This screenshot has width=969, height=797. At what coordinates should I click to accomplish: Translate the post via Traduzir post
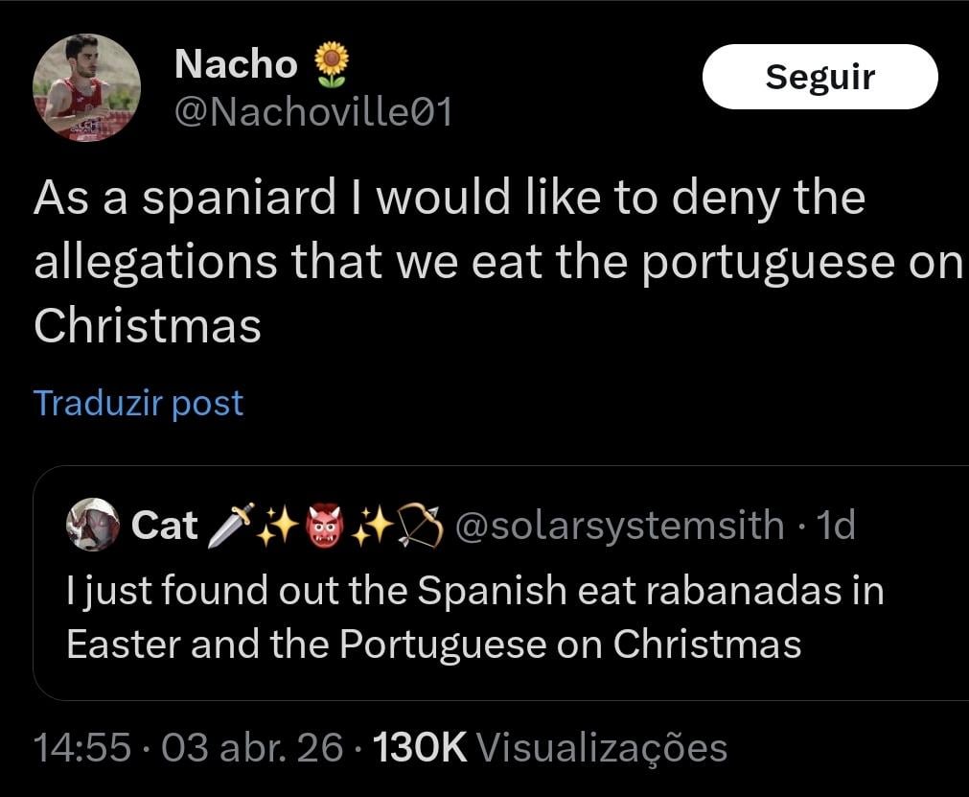(138, 403)
